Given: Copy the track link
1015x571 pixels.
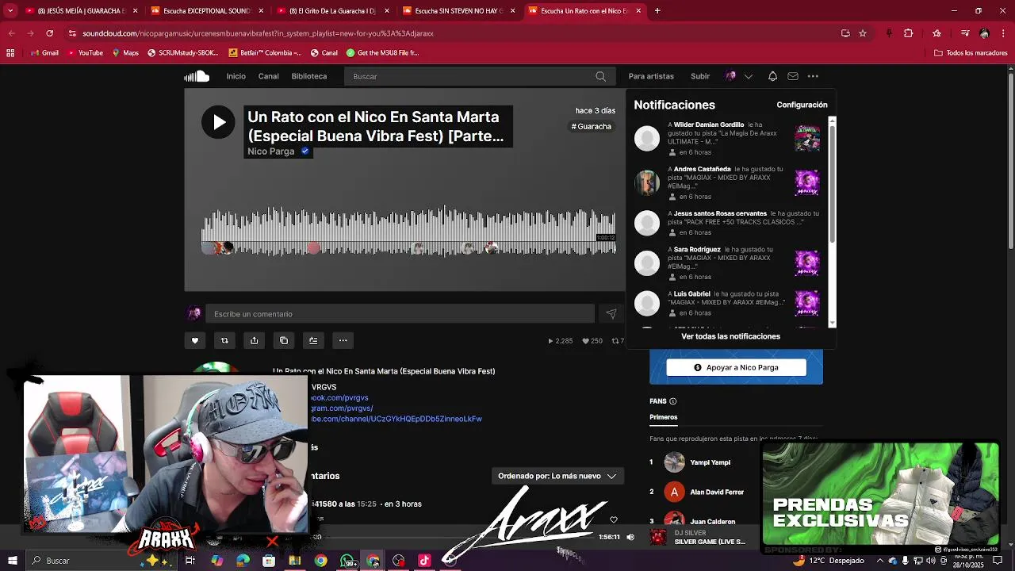Looking at the screenshot, I should (x=284, y=340).
